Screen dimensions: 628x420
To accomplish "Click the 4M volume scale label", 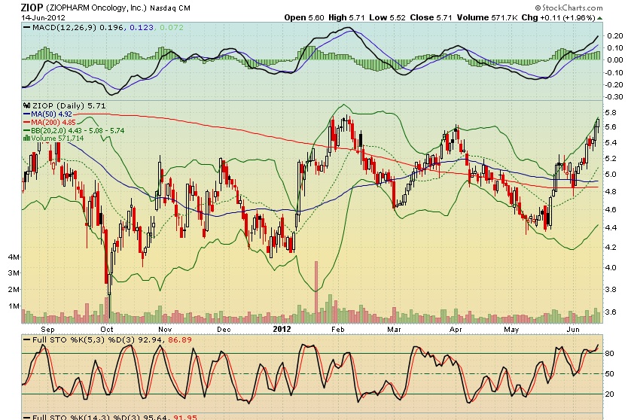I will [14, 257].
